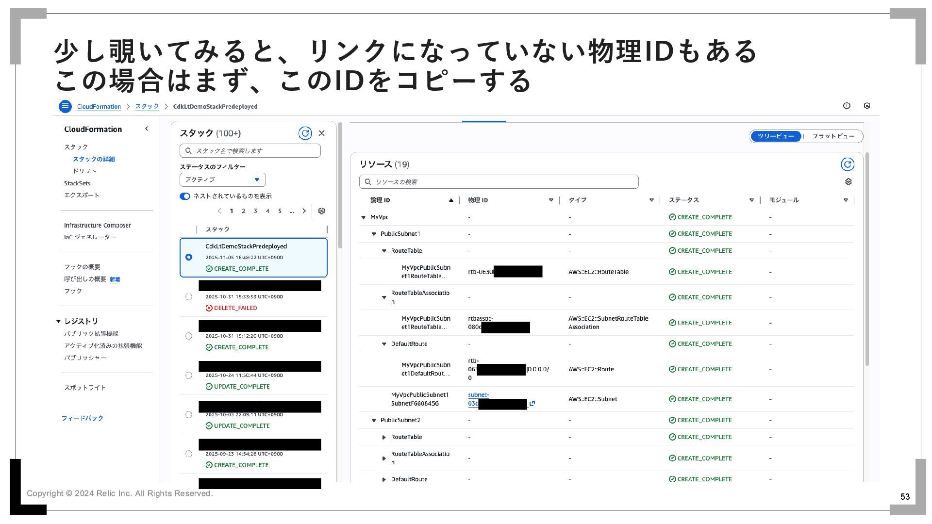Expand the PublicSubnet2 RouteTable node

click(x=384, y=437)
